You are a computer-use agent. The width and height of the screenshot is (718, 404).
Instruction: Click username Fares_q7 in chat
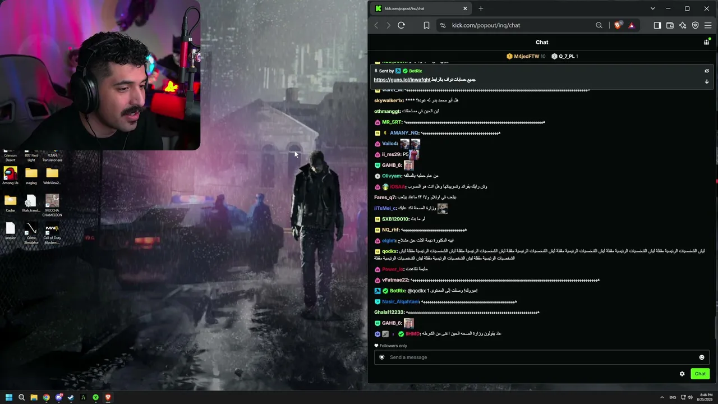385,198
